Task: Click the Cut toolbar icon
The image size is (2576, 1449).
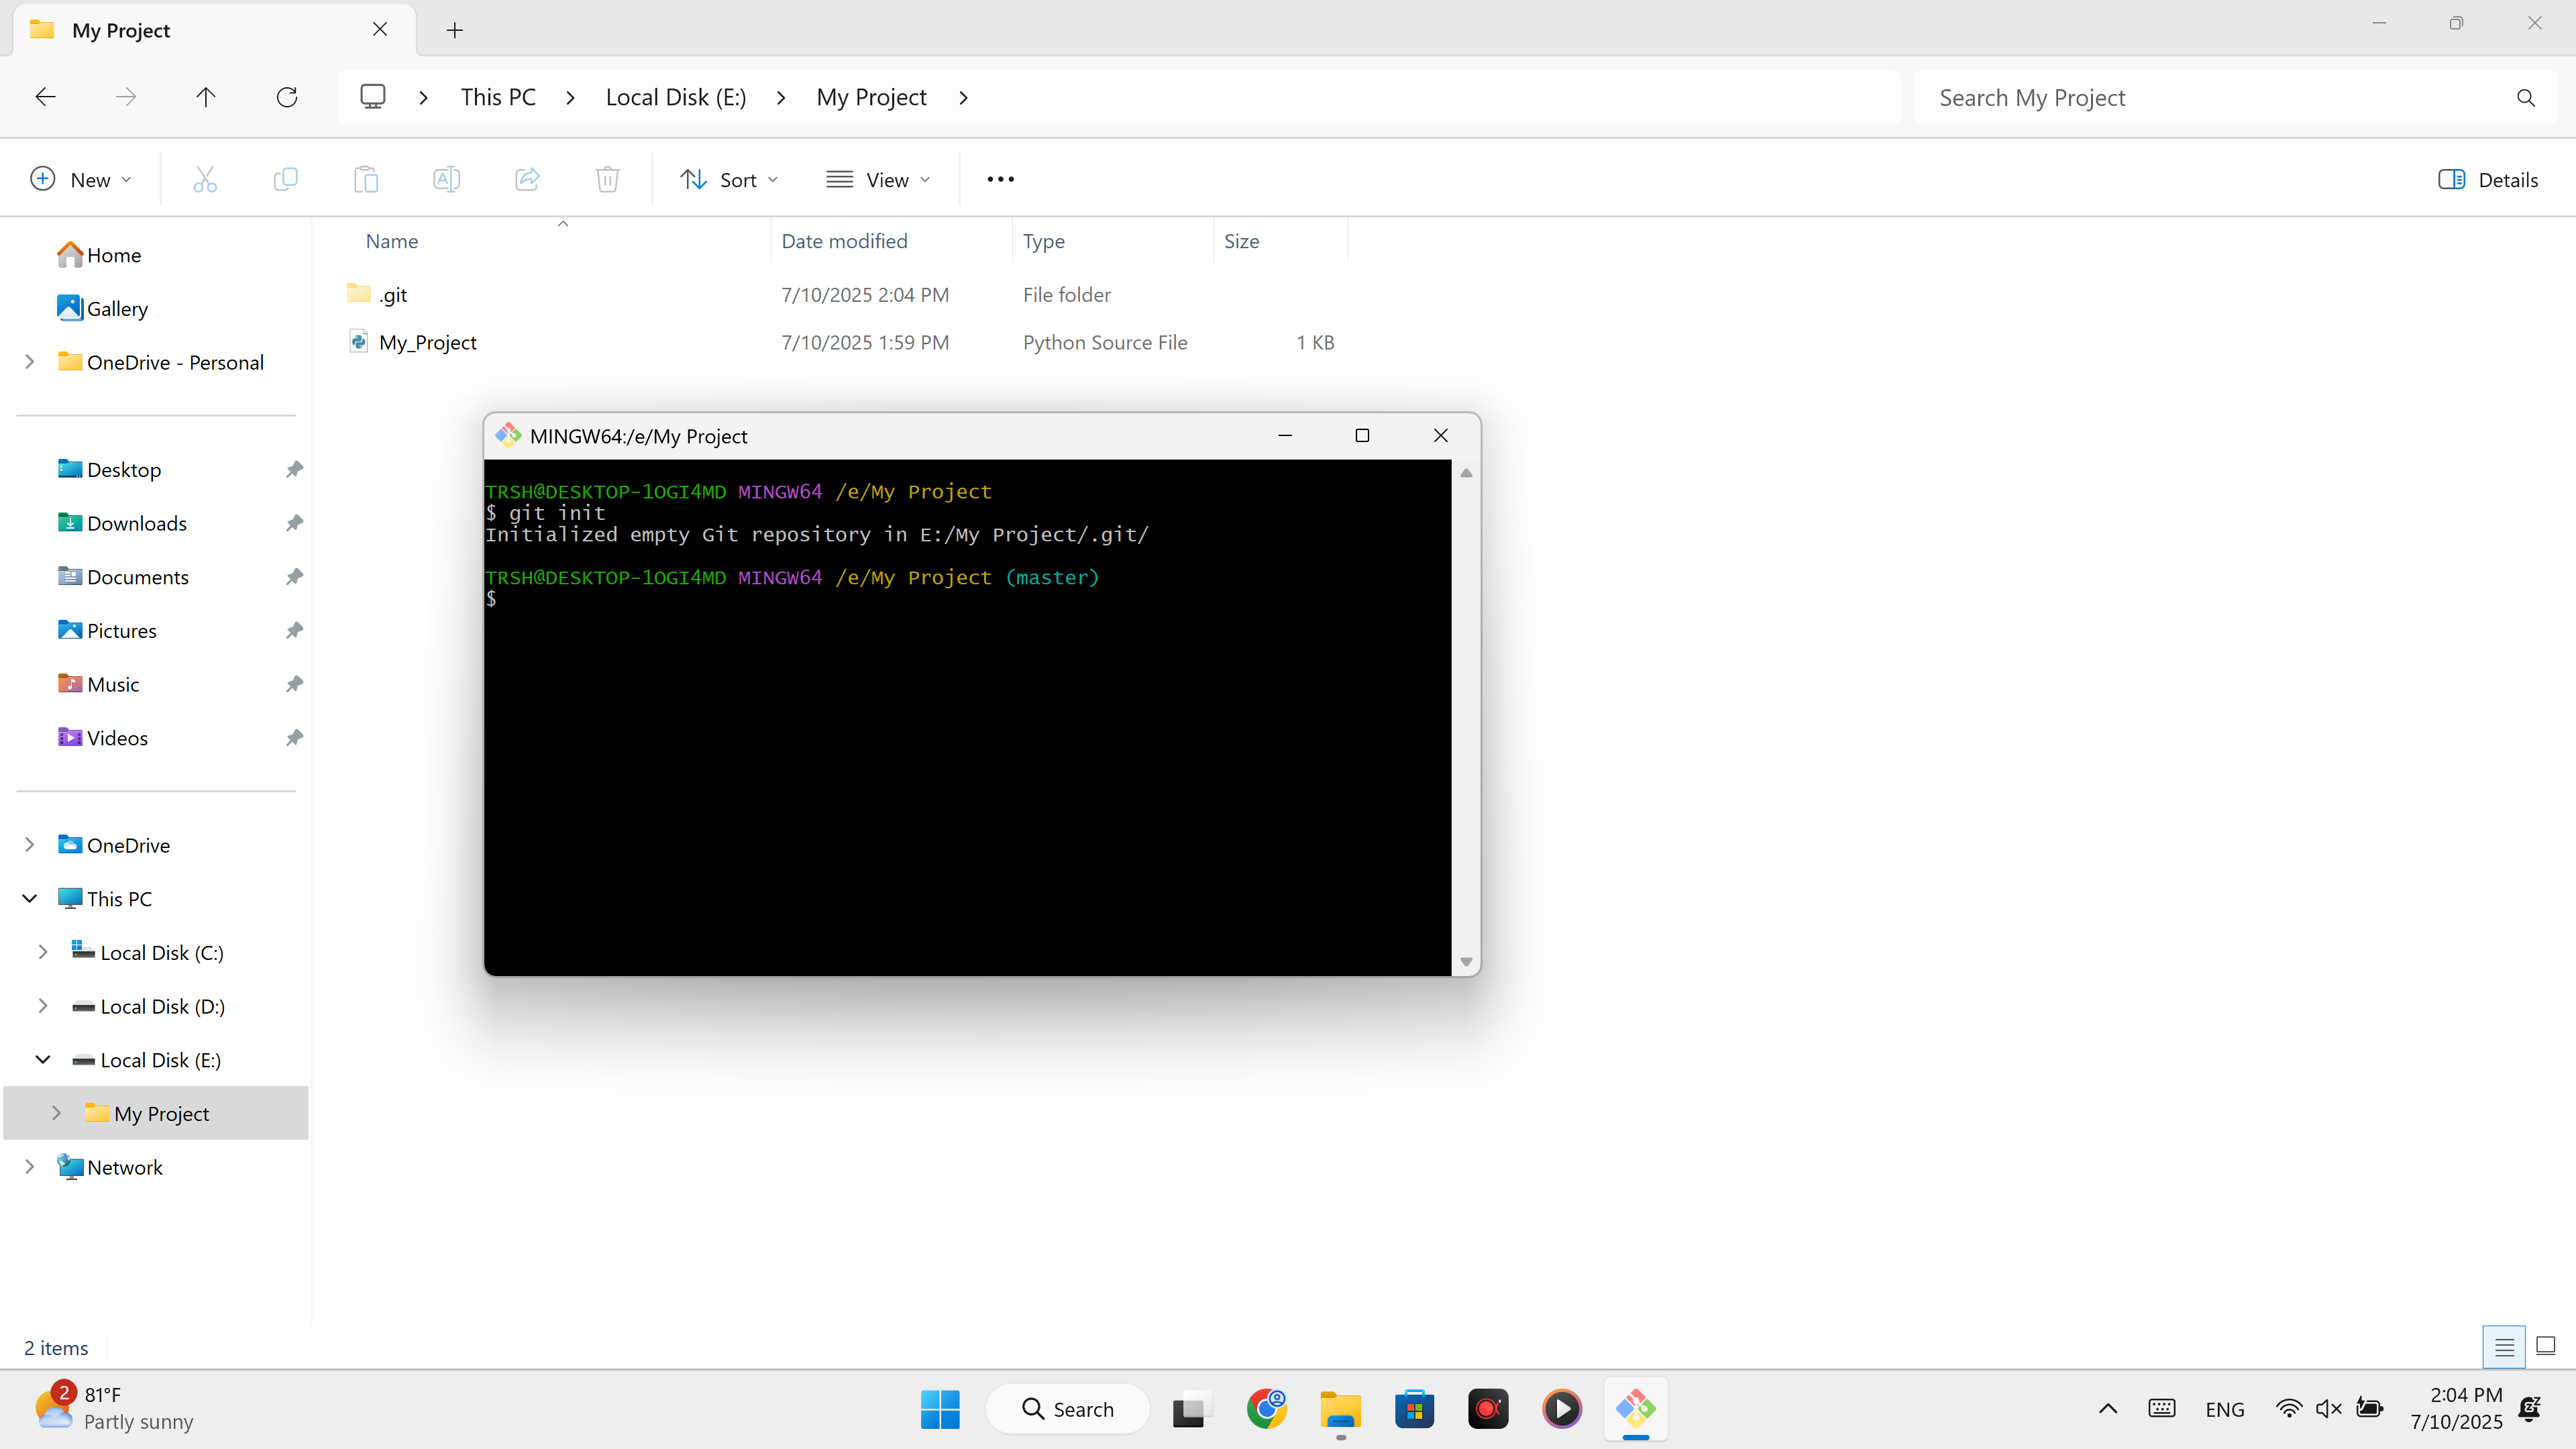Action: [x=205, y=179]
